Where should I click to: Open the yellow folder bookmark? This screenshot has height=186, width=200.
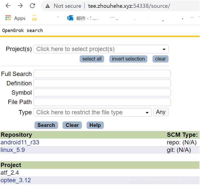coord(34,18)
